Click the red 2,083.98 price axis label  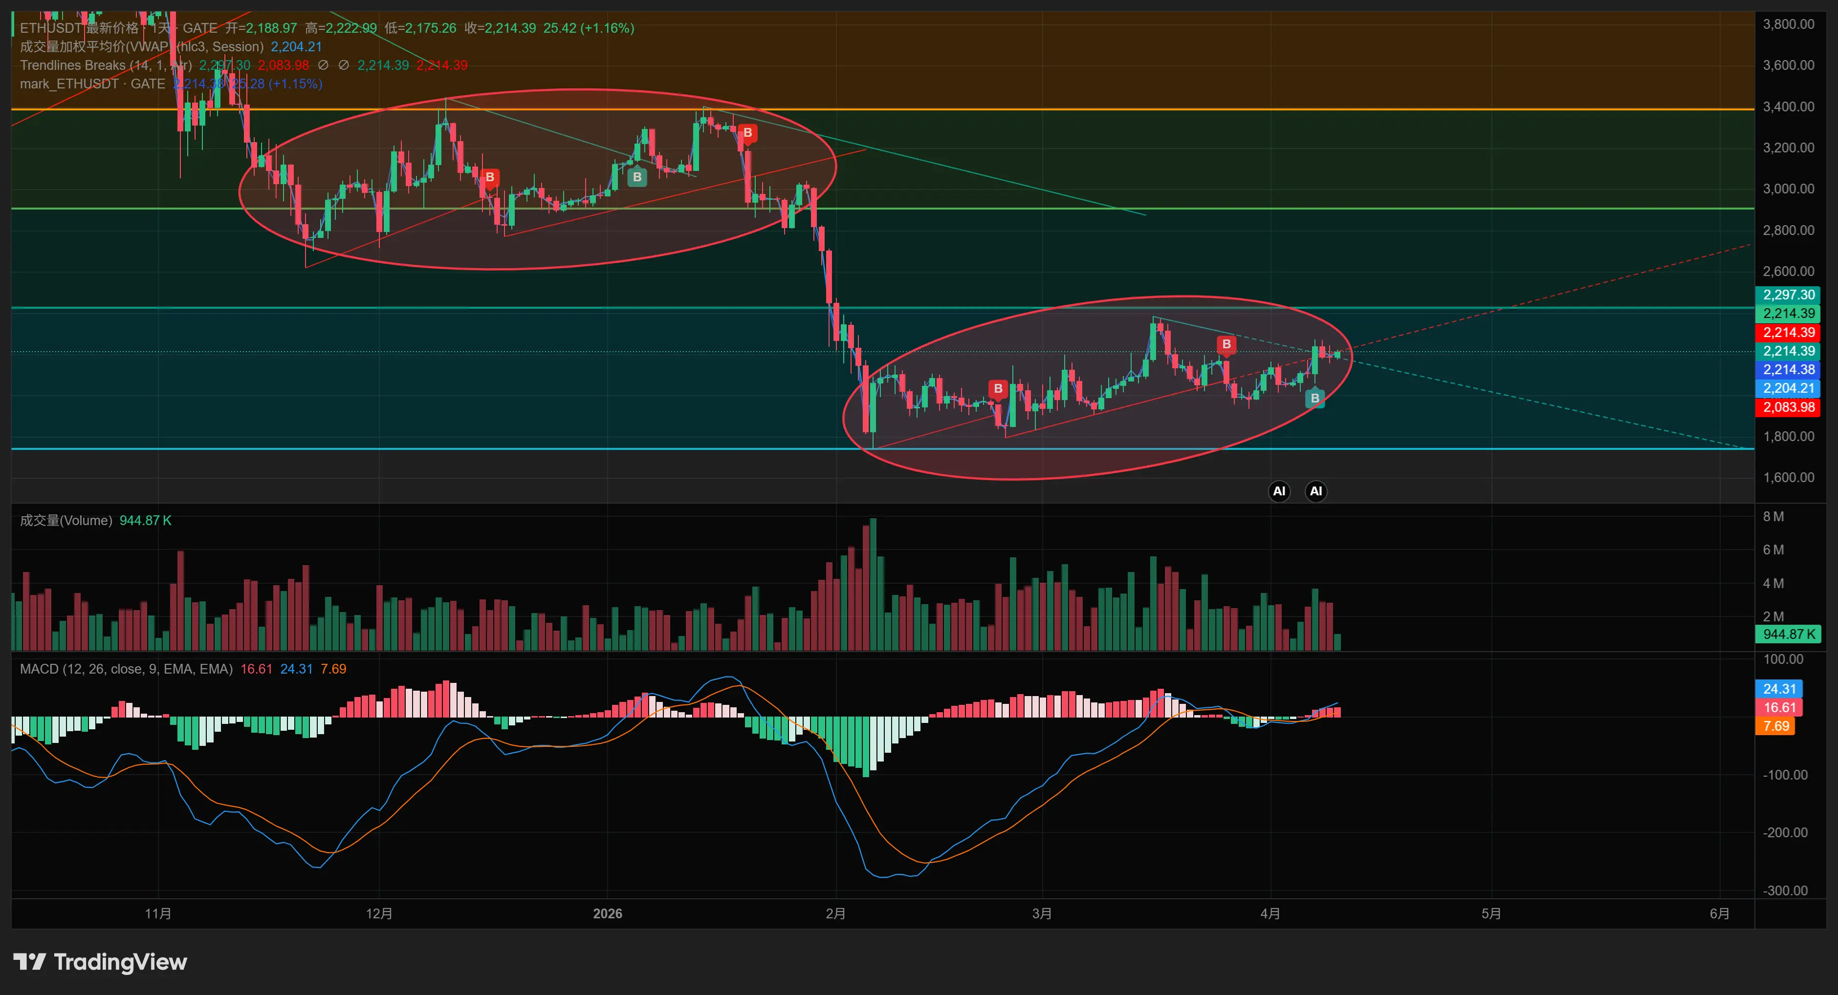click(1788, 407)
